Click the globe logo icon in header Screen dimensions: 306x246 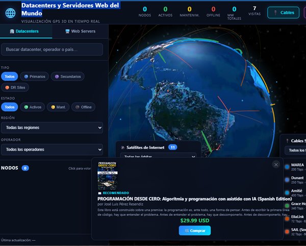click(10, 13)
